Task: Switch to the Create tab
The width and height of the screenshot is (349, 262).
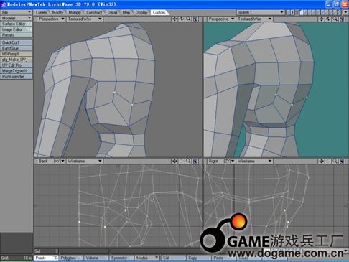Action: click(42, 12)
